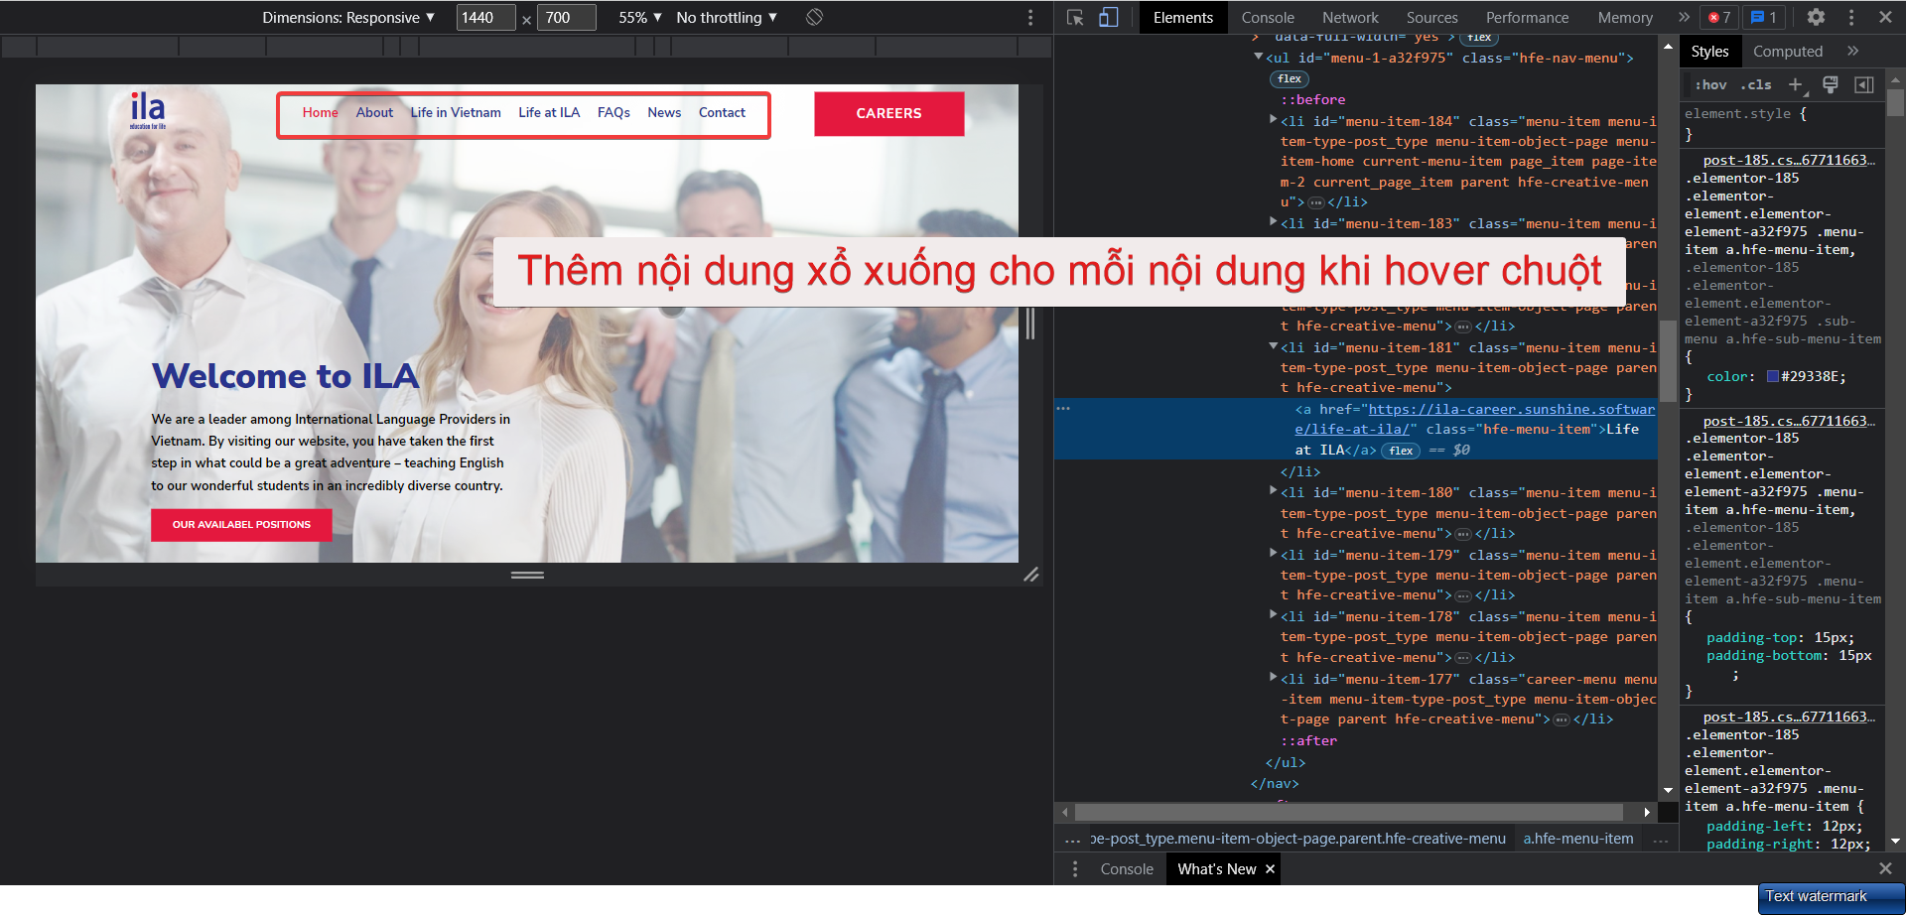Click the right breadcrumb overflow ellipsis
This screenshot has height=915, width=1906.
pos(1660,840)
